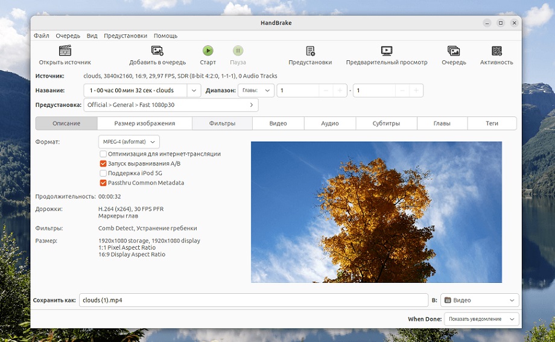Open the Видео destination folder dropdown

tap(480, 300)
